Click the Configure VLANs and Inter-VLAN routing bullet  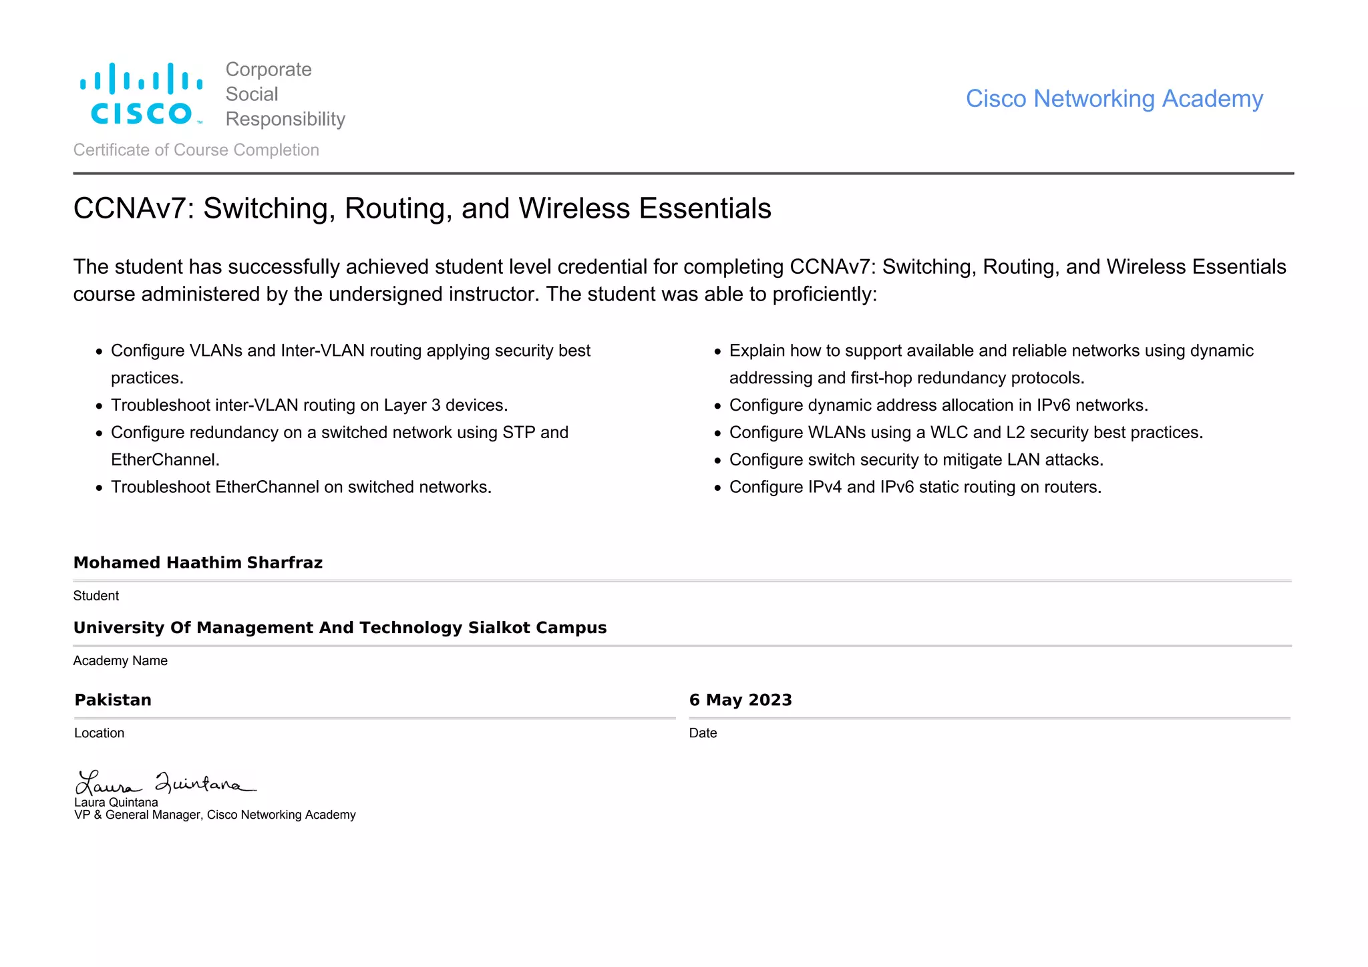[350, 351]
